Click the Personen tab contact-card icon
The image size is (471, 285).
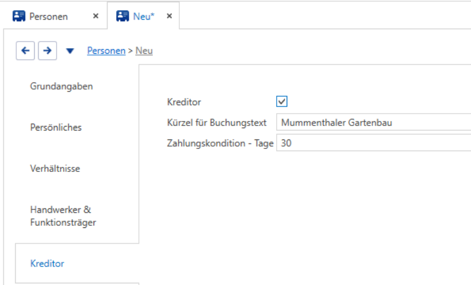click(19, 16)
